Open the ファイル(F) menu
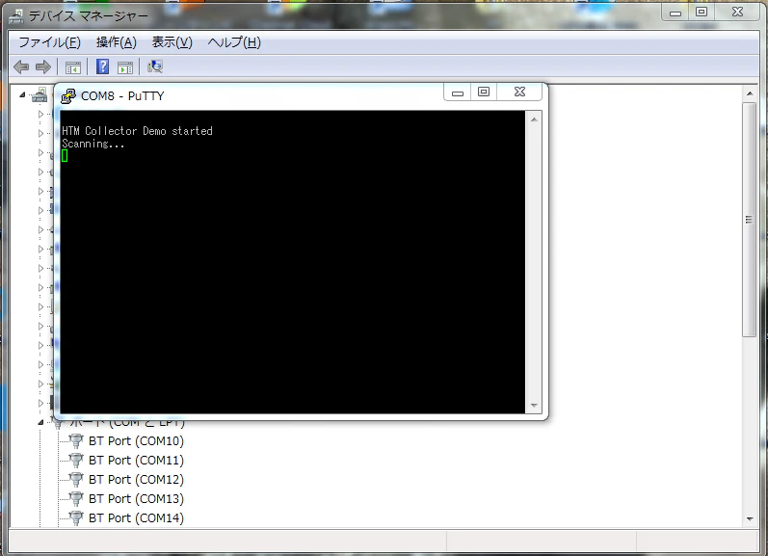This screenshot has height=556, width=768. [49, 42]
